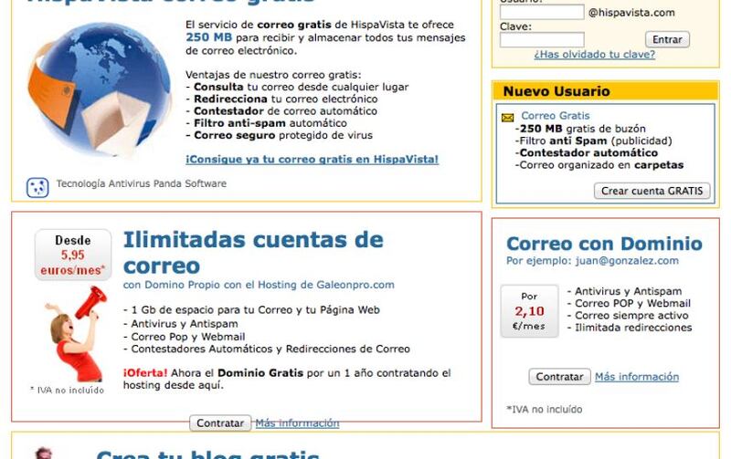Click the Desde 5,95 euros/mes price badge
731x459 pixels.
click(73, 256)
